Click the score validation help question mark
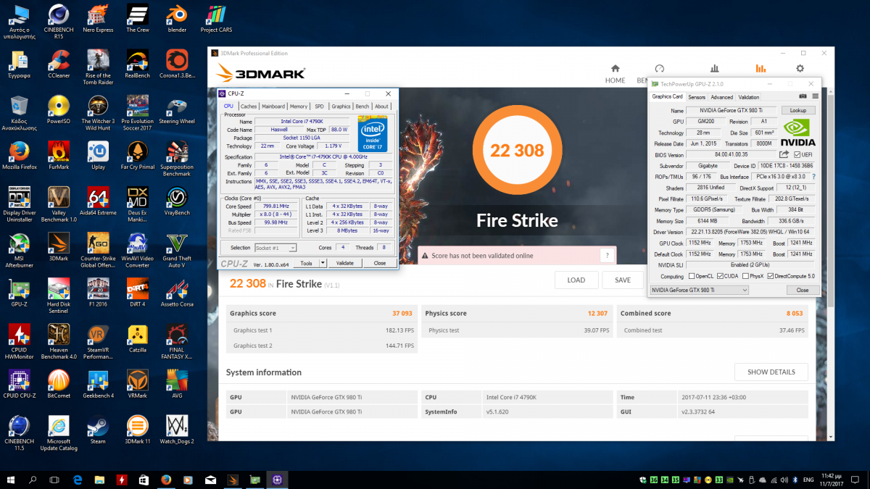The image size is (870, 489). tap(608, 255)
